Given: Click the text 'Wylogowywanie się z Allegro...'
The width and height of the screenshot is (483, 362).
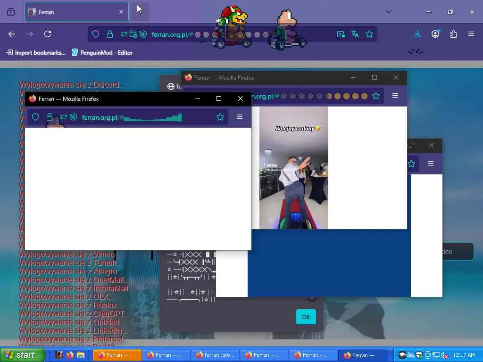Looking at the screenshot, I should click(x=71, y=271).
